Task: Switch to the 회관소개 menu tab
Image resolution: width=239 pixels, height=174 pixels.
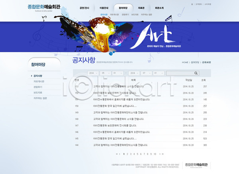Action: point(160,8)
